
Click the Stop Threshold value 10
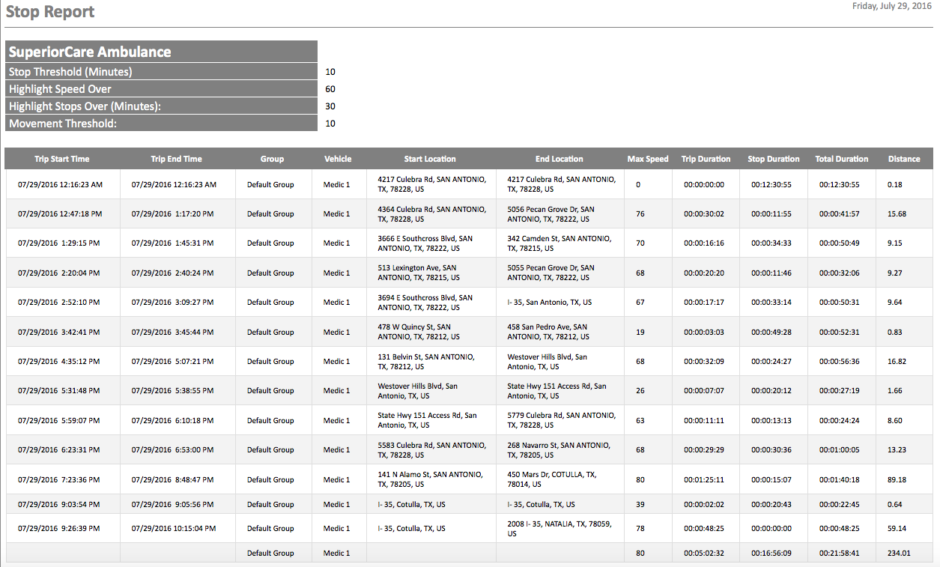pyautogui.click(x=330, y=72)
